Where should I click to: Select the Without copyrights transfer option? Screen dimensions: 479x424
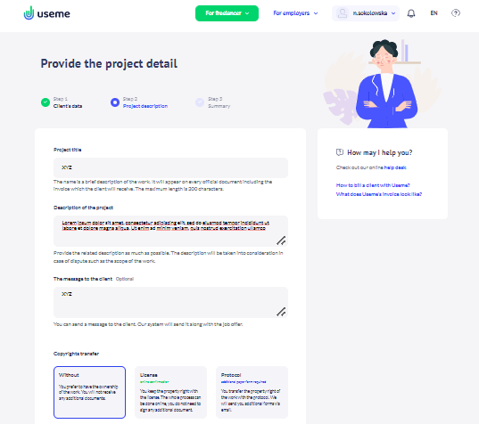(x=89, y=392)
